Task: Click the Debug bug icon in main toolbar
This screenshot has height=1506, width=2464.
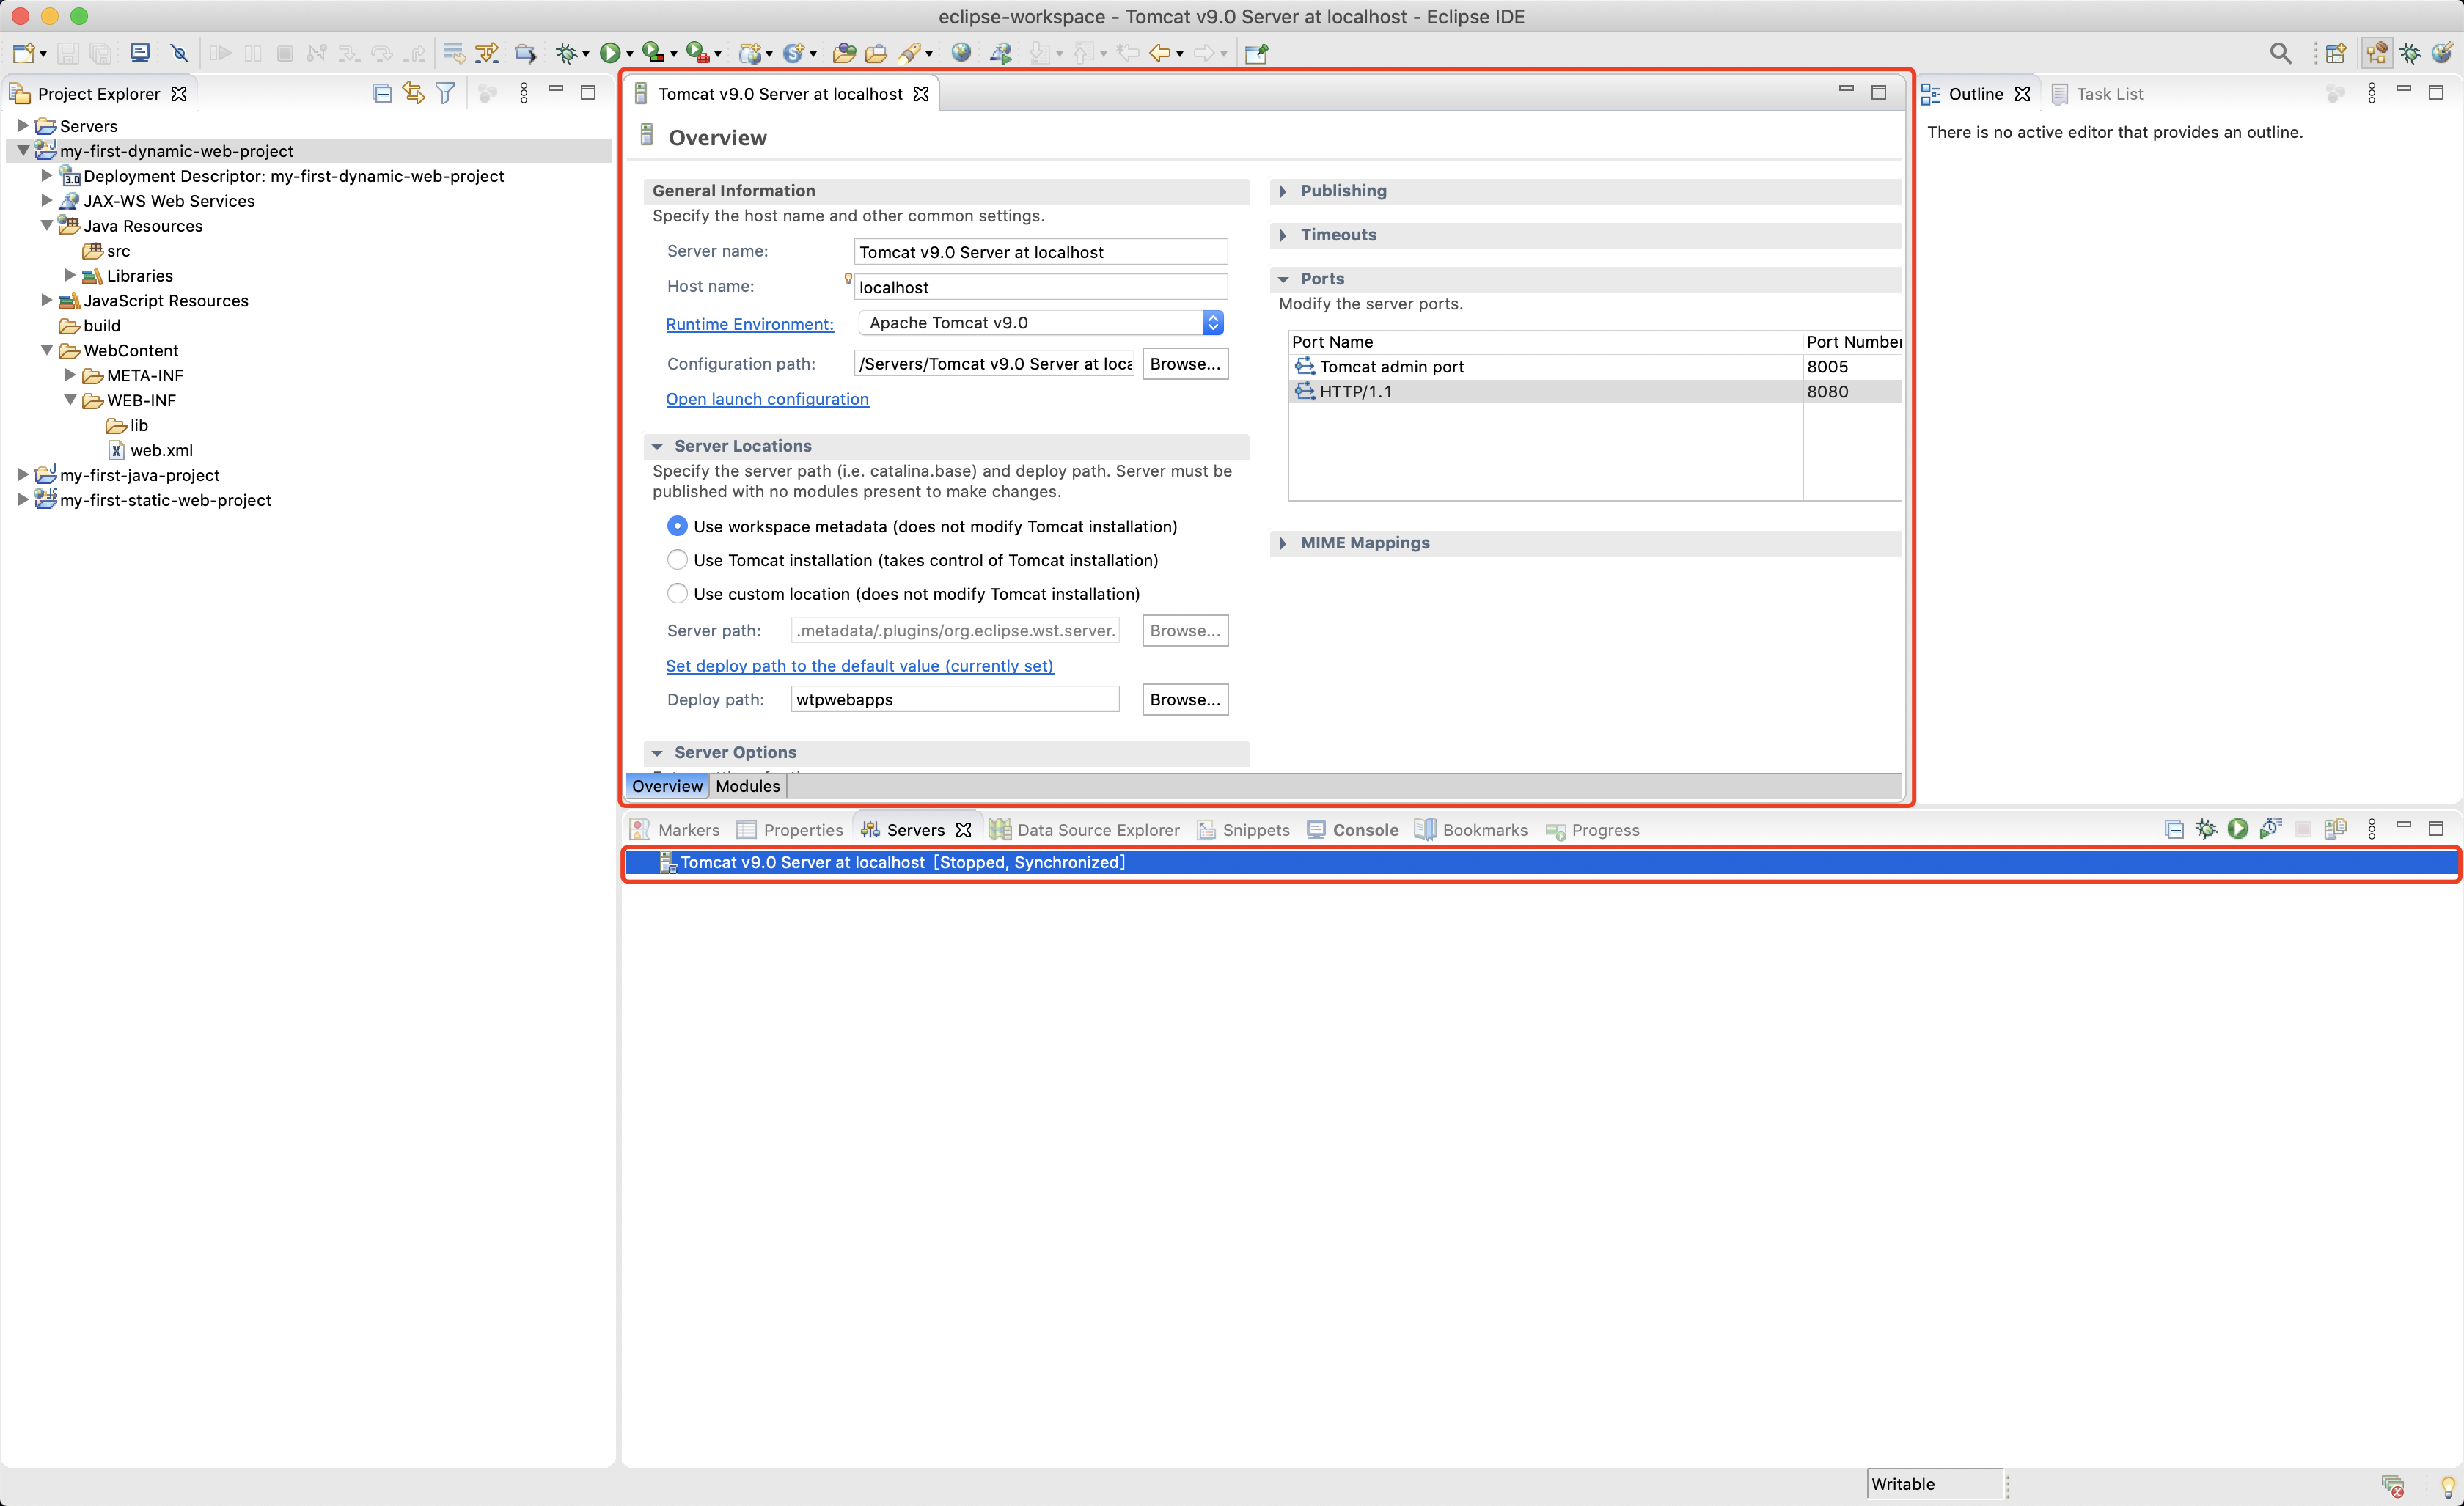Action: pos(567,53)
